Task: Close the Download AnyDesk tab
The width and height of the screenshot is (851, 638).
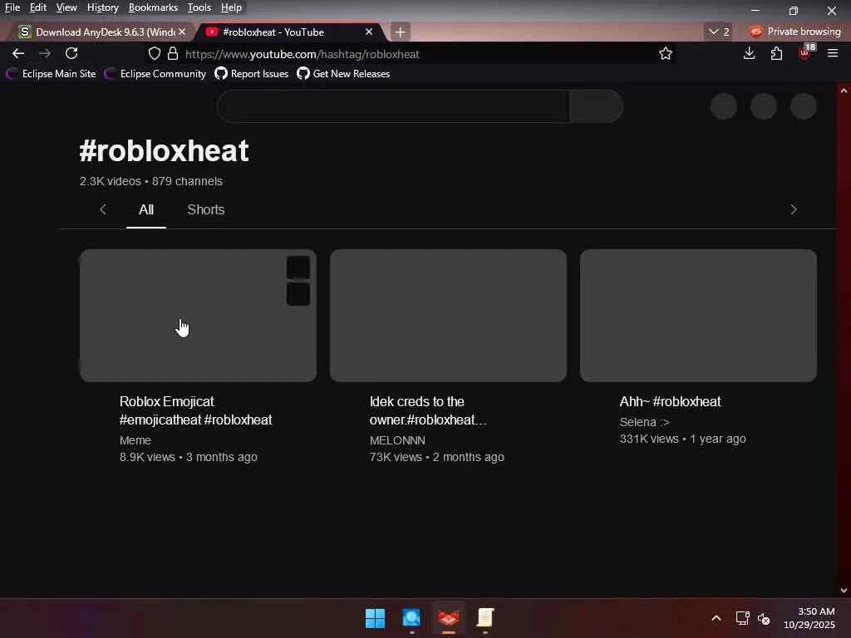Action: pos(182,32)
